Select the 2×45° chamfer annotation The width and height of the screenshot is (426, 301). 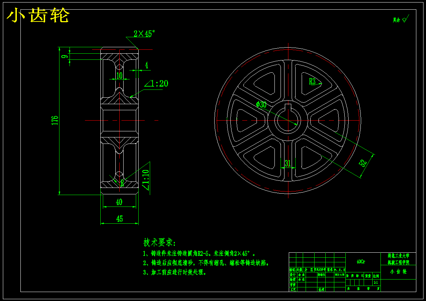click(144, 34)
